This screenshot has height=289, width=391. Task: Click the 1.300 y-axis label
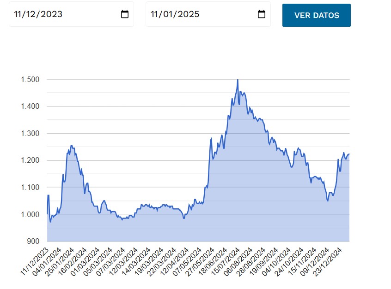(30, 134)
